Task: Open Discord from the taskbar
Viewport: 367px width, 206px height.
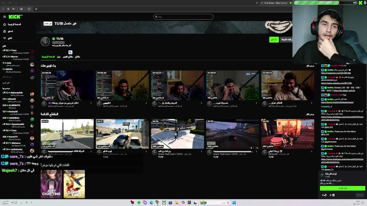Action: (x=145, y=203)
